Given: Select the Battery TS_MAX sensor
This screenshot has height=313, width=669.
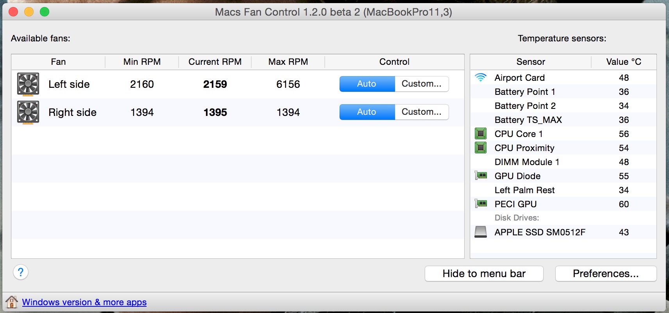Looking at the screenshot, I should [528, 120].
